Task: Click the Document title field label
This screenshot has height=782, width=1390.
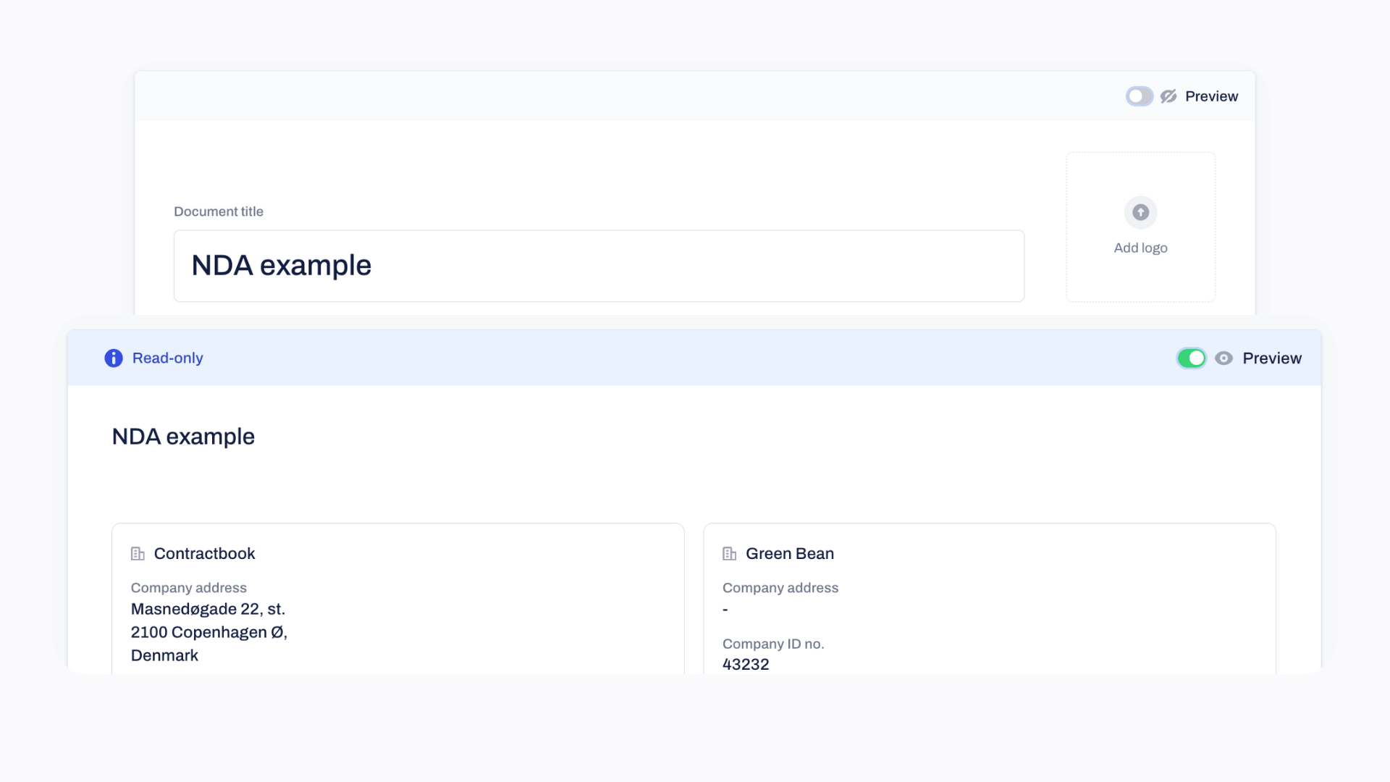Action: (x=218, y=211)
